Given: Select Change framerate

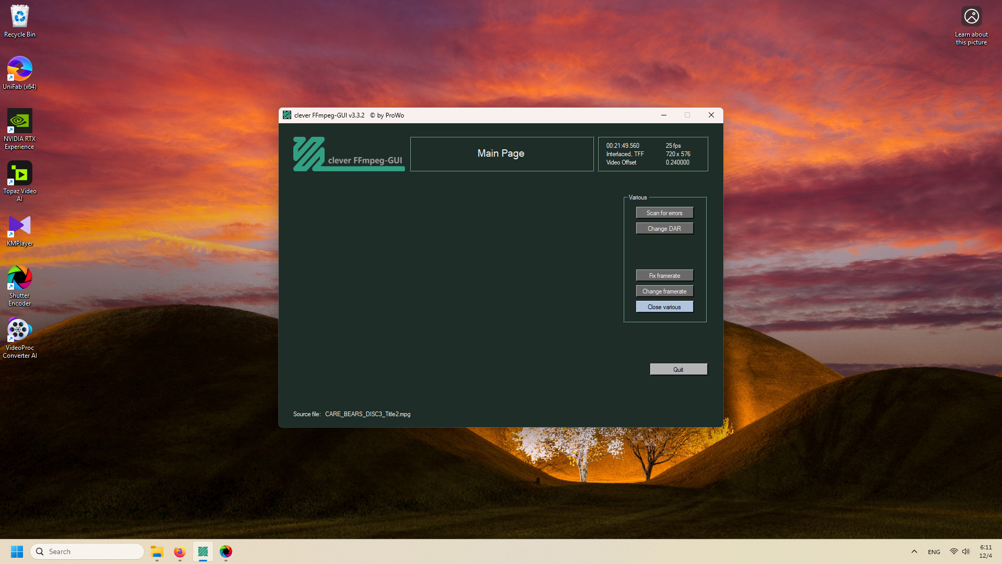Looking at the screenshot, I should [x=664, y=291].
